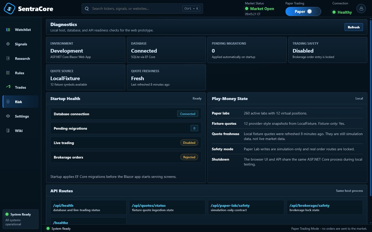Click the Safety mode row
372x232 pixels.
click(x=287, y=149)
